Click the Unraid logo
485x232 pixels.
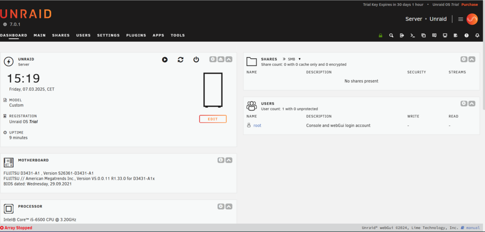pos(26,14)
